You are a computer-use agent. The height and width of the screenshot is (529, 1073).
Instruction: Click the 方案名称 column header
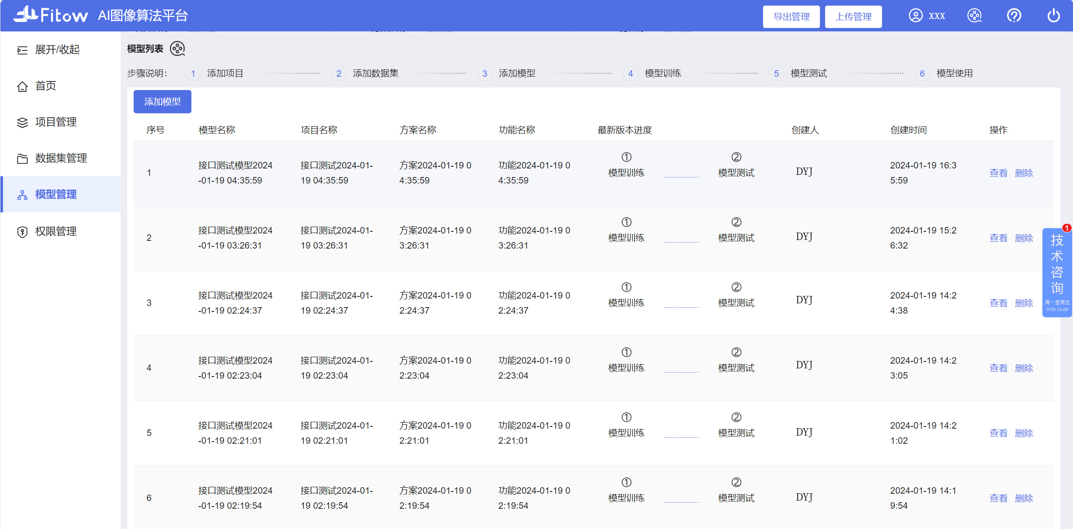pyautogui.click(x=418, y=130)
